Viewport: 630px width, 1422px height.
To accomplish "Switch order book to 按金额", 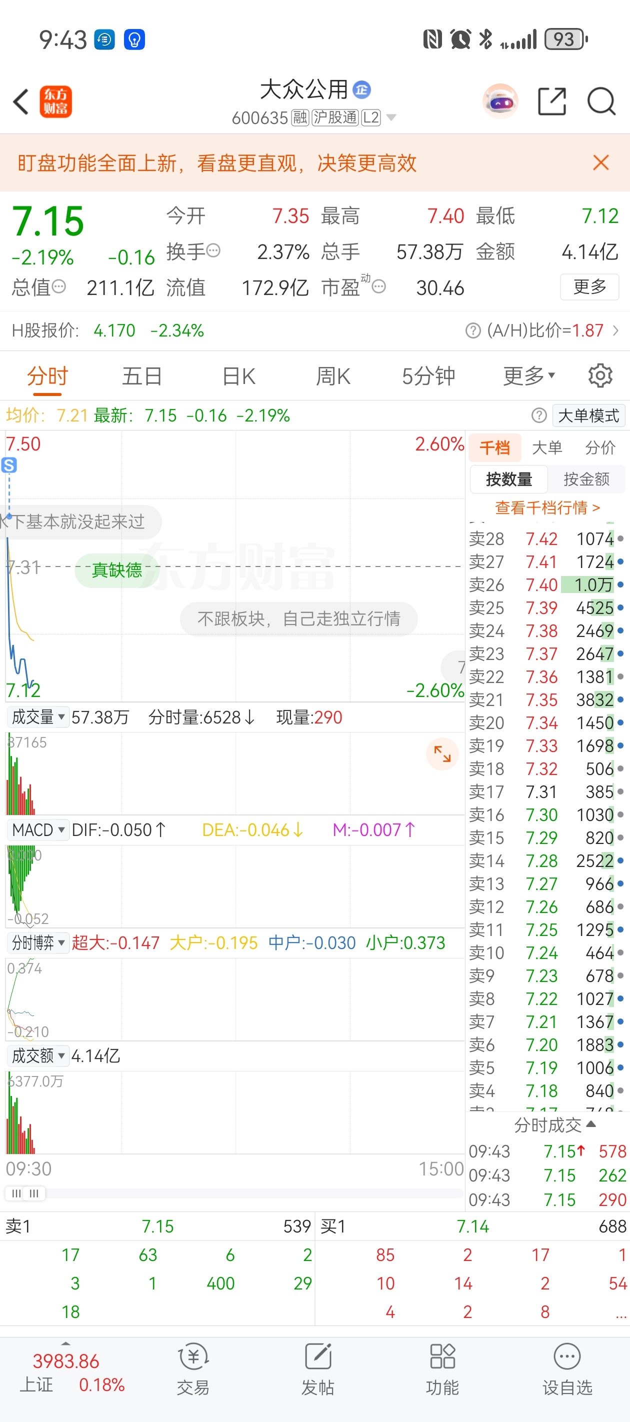I will point(586,479).
